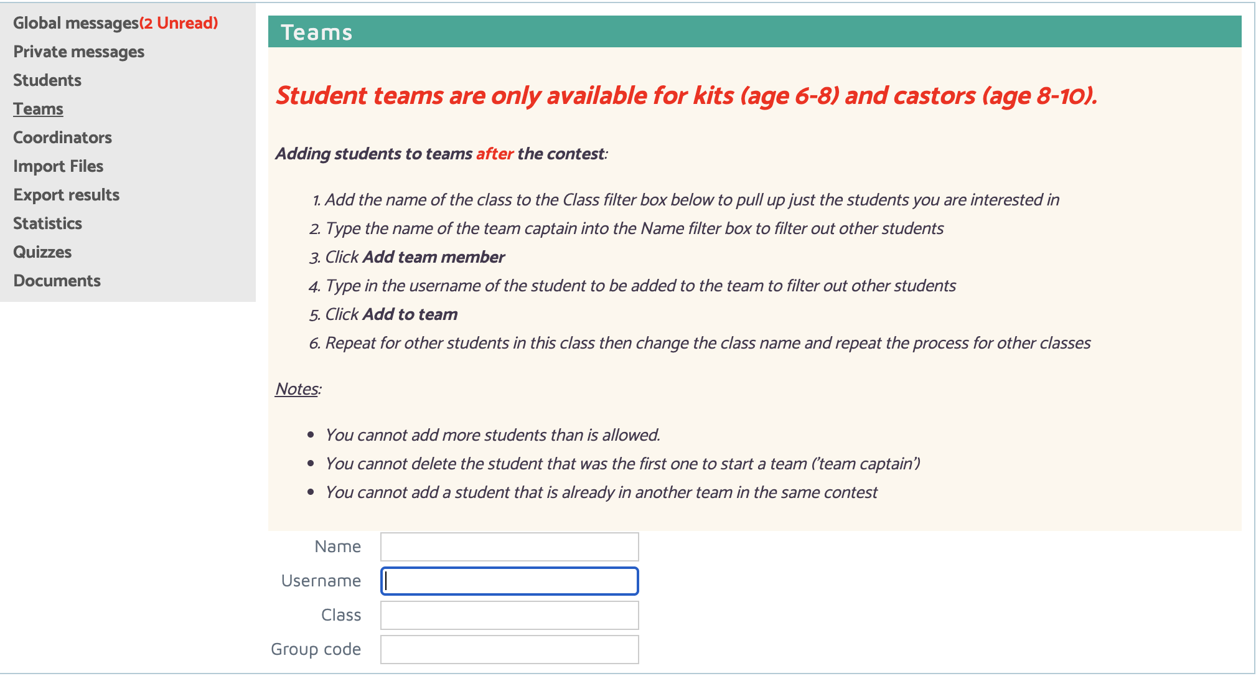Click the 'Username' field label

pos(321,581)
